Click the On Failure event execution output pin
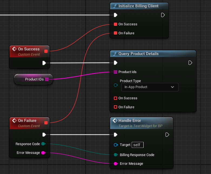The height and width of the screenshot is (174, 211). click(x=44, y=134)
